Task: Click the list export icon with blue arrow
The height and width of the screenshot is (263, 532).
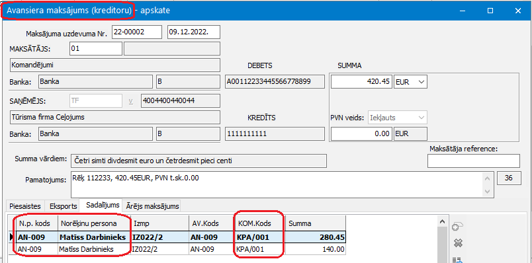Action: click(x=458, y=260)
